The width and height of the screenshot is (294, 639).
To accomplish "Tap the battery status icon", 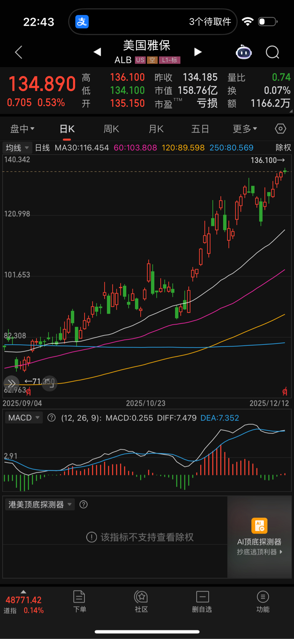I will [268, 21].
